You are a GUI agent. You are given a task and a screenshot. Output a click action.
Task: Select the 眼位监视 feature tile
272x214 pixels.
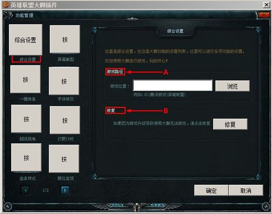(64, 159)
